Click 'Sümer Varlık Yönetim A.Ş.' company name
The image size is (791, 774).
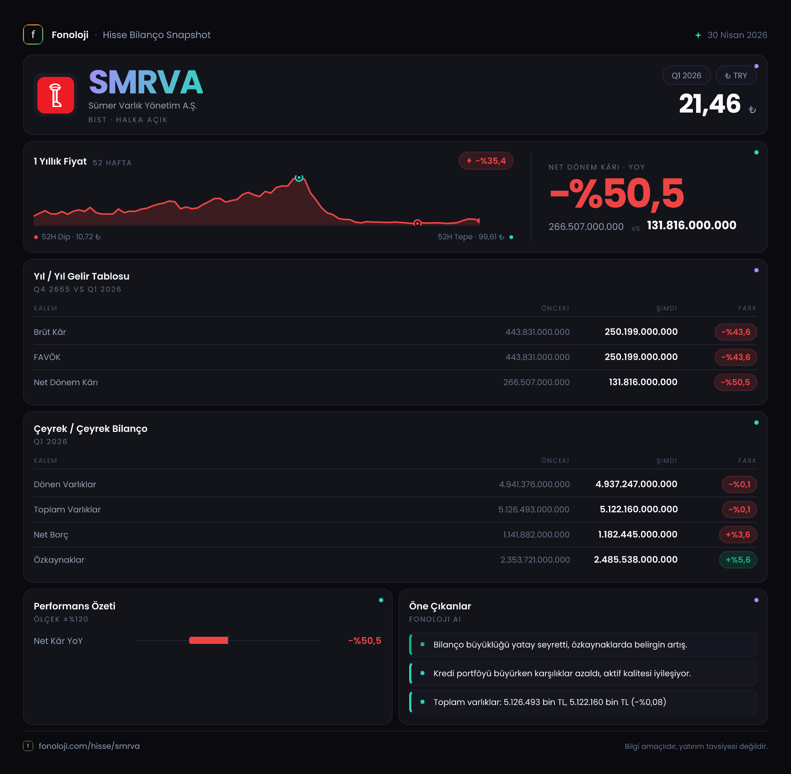click(143, 106)
